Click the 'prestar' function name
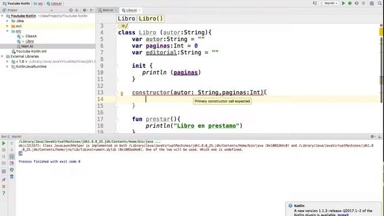The image size is (384, 216). pyautogui.click(x=158, y=119)
